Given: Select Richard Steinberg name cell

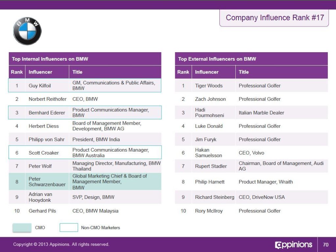Looking at the screenshot, I should [214, 197].
